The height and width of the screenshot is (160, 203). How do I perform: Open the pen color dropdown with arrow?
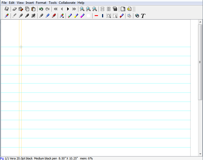point(62,16)
